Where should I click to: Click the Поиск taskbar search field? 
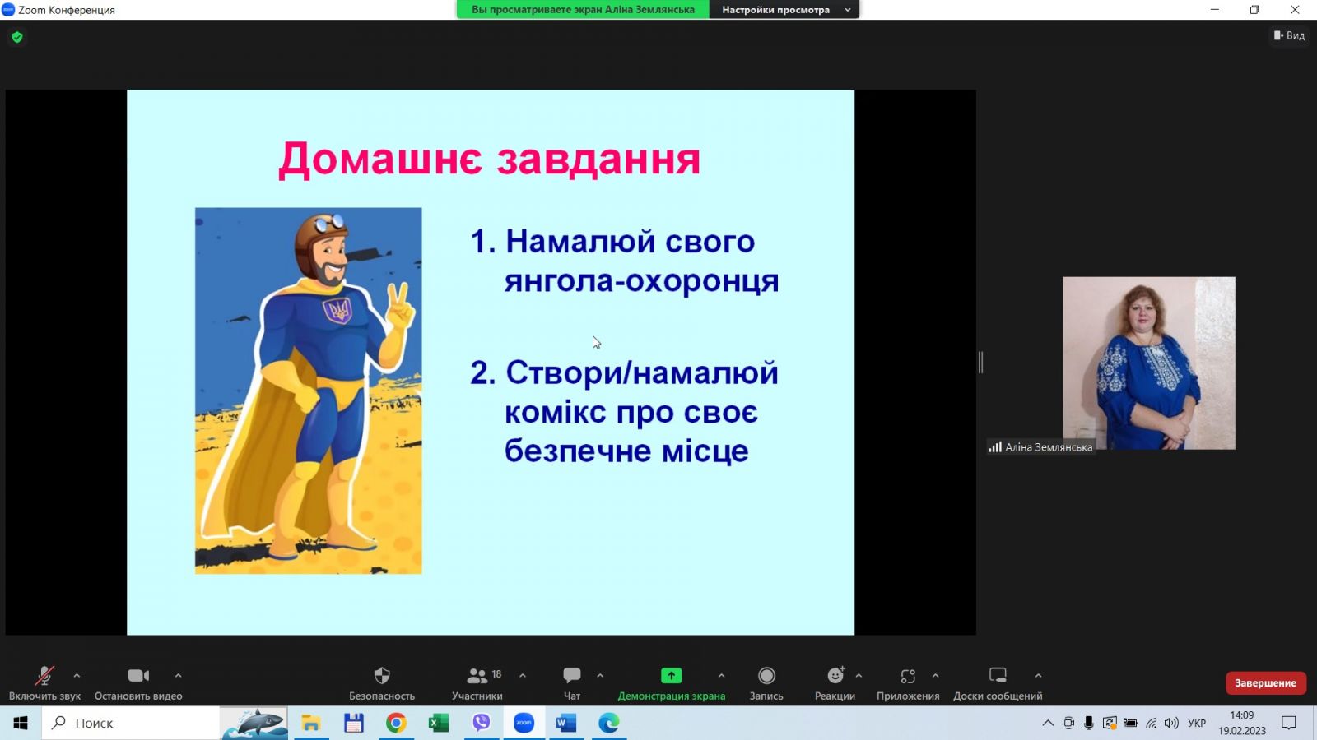[x=131, y=723]
